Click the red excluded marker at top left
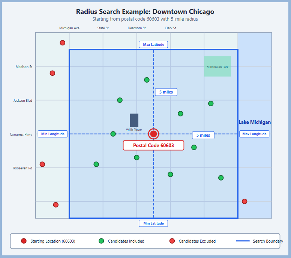 tap(63, 43)
